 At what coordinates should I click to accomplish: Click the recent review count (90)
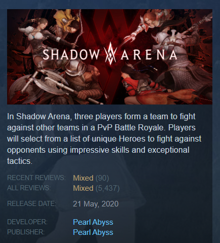coord(102,178)
